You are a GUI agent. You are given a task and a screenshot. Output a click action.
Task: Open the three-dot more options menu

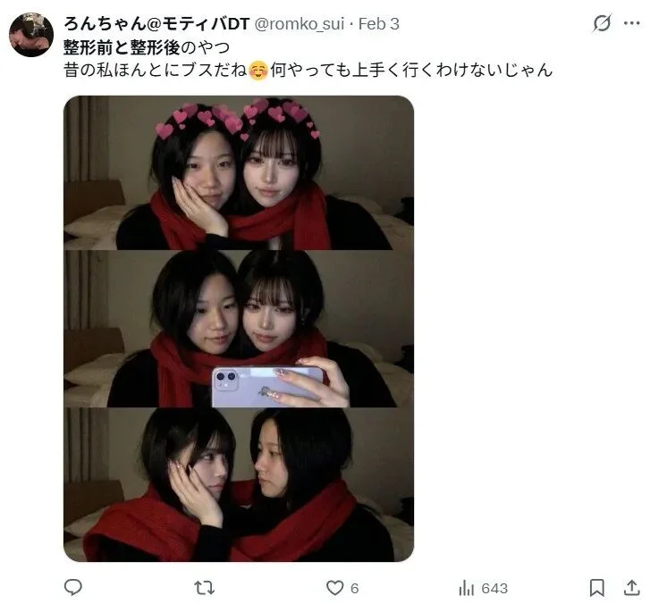click(x=631, y=23)
